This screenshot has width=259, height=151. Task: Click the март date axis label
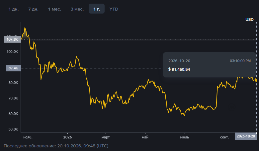pyautogui.click(x=106, y=137)
